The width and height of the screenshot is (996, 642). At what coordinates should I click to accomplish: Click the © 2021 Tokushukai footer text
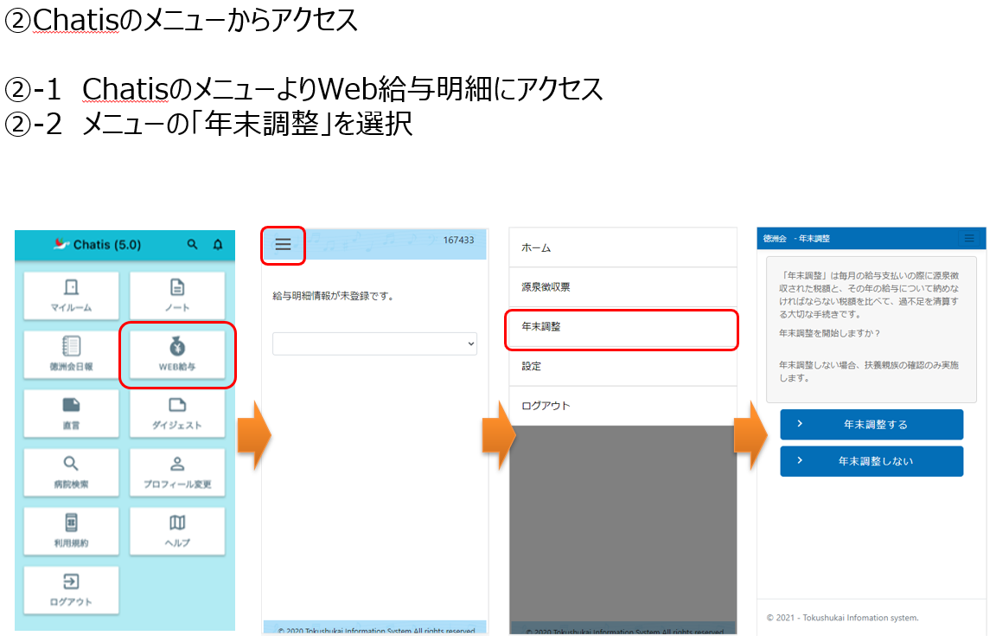(x=842, y=618)
